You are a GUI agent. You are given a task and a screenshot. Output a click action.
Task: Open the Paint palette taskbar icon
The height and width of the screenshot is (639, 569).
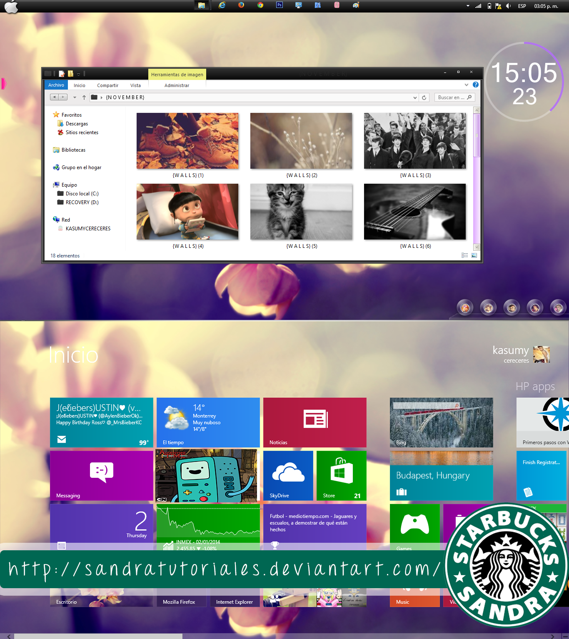point(356,5)
